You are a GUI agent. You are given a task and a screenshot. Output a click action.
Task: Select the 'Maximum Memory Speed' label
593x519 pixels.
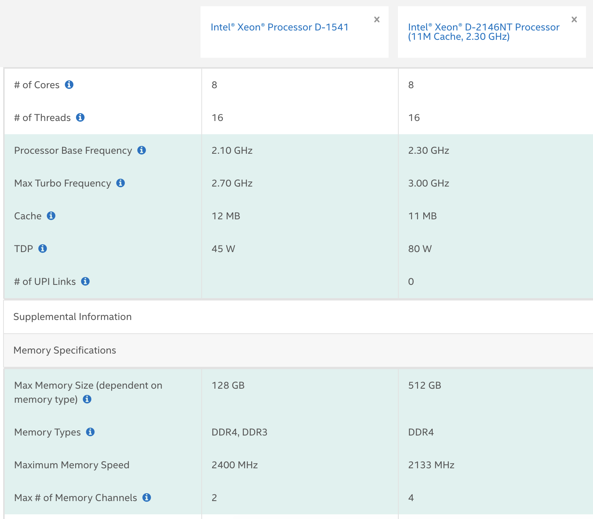coord(72,465)
